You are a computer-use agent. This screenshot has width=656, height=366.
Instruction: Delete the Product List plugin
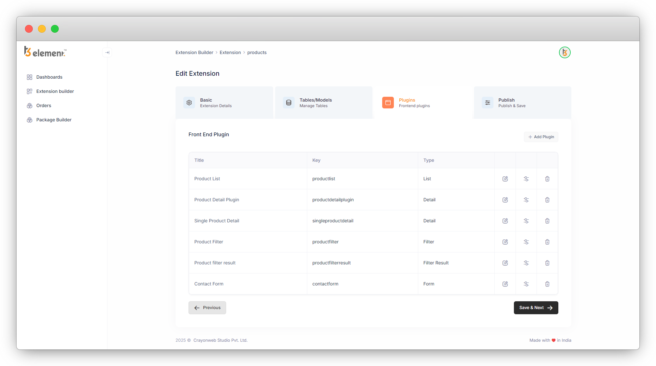(547, 179)
